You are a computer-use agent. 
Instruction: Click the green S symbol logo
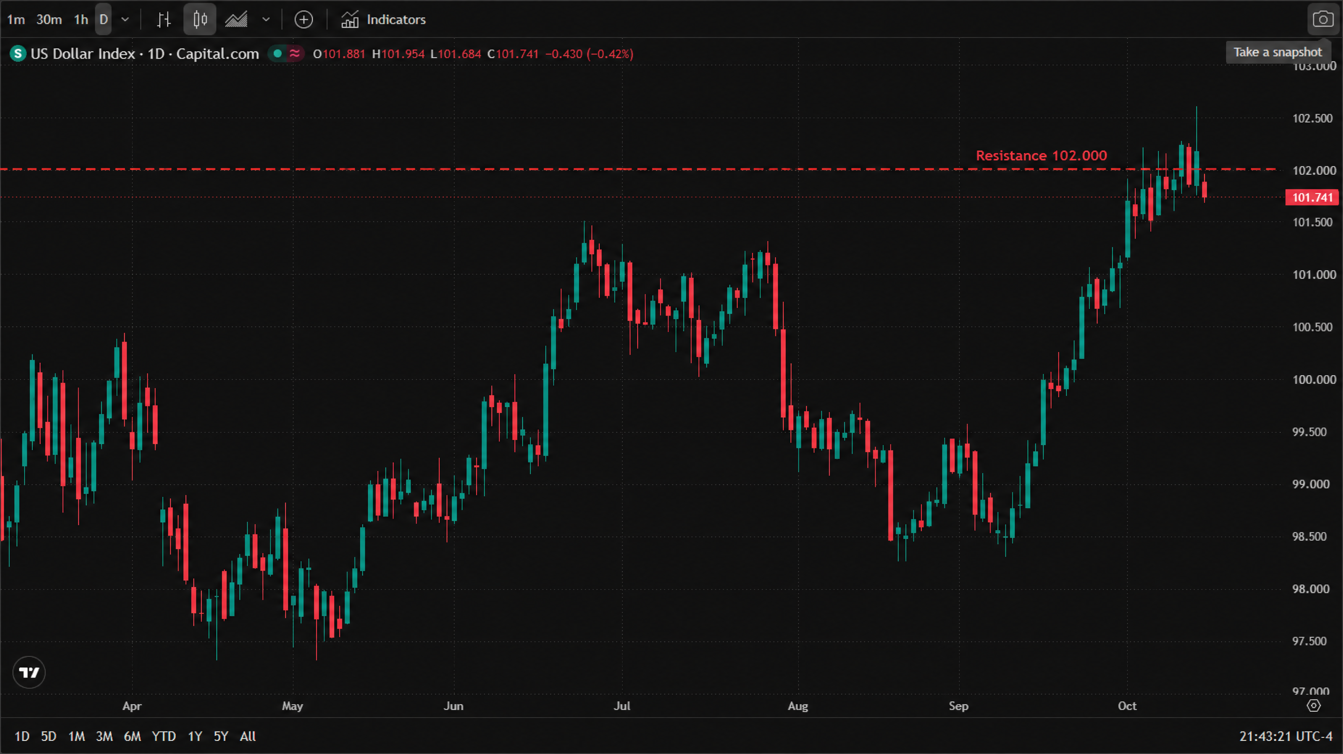click(x=18, y=54)
